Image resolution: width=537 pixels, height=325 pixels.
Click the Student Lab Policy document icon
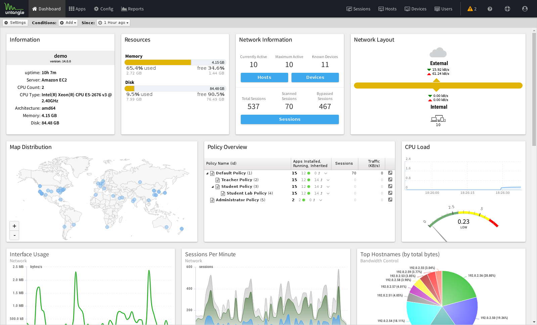click(x=223, y=194)
